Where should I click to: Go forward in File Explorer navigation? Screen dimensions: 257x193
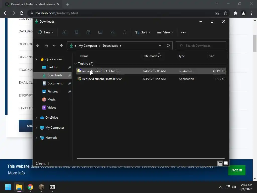click(x=46, y=46)
